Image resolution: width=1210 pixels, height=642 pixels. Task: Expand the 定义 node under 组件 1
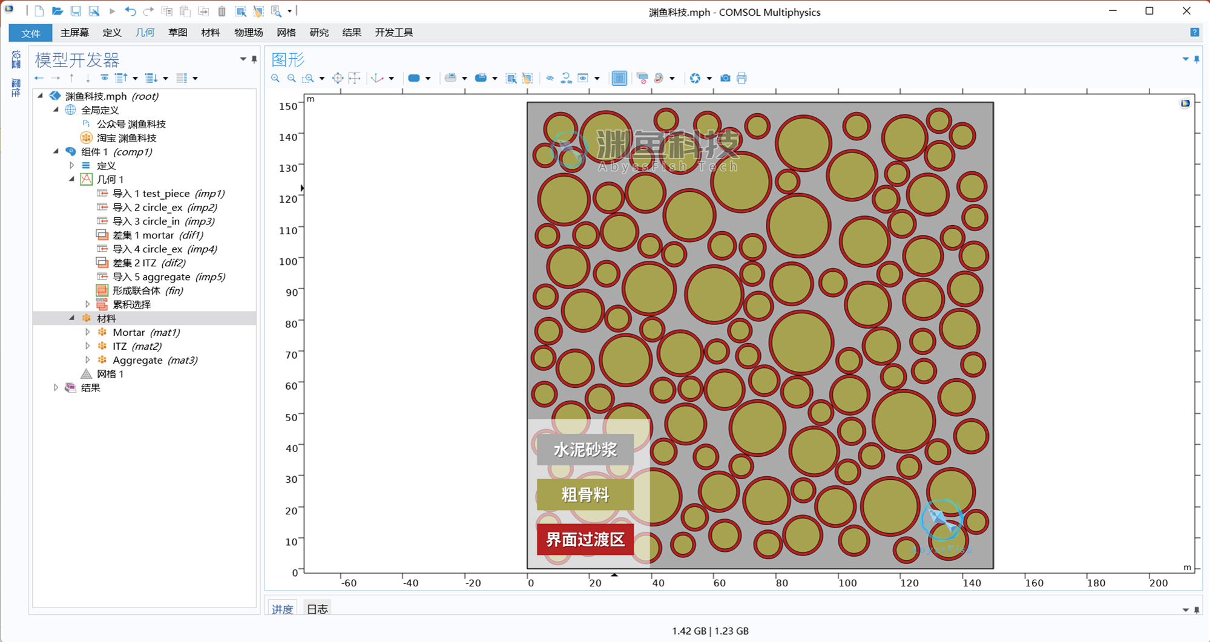coord(72,165)
